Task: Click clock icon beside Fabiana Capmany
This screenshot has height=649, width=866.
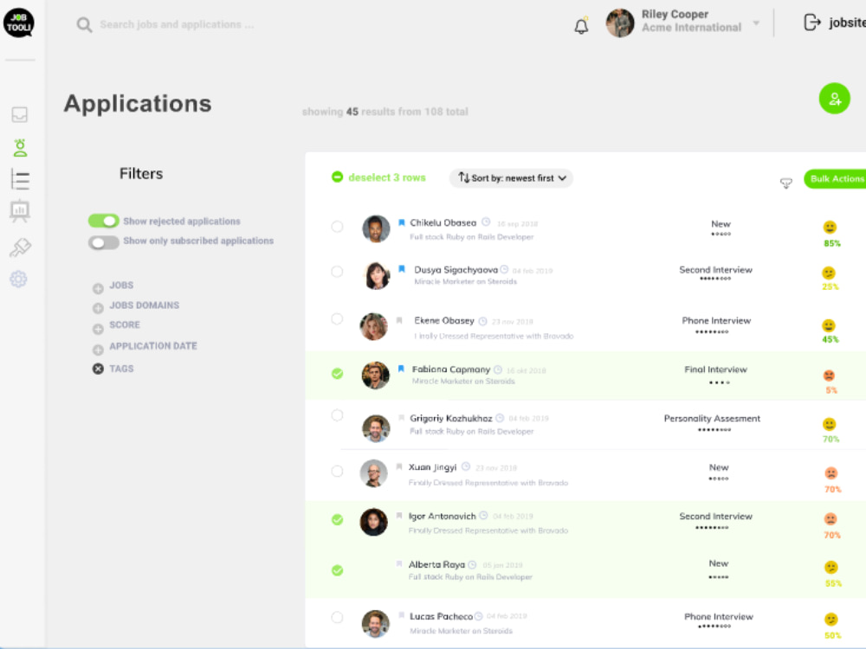Action: tap(498, 369)
